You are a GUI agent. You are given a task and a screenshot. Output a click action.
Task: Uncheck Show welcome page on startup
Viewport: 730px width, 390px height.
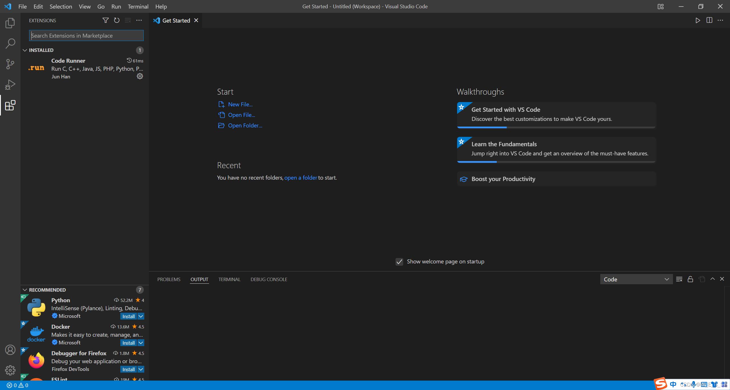pos(399,262)
